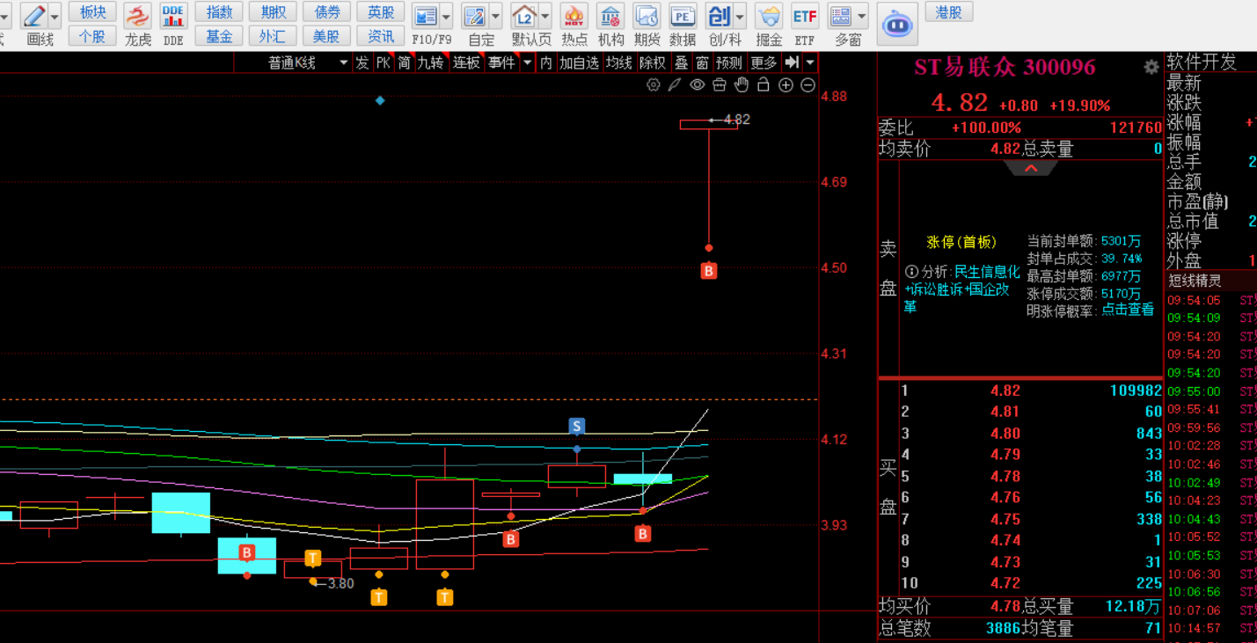Open chart settings gear icon
Viewport: 1257px width, 643px height.
[654, 84]
